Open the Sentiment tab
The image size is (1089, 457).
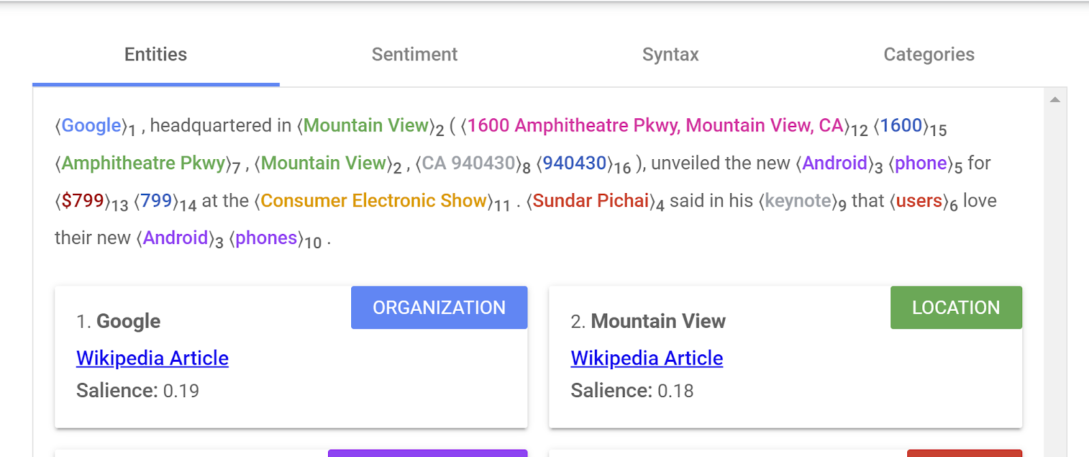(414, 54)
